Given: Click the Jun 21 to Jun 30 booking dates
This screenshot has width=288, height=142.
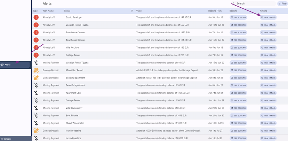Looking at the screenshot, I should [x=216, y=115].
